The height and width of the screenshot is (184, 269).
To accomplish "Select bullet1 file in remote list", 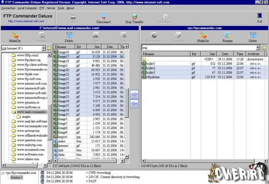I will [204, 64].
